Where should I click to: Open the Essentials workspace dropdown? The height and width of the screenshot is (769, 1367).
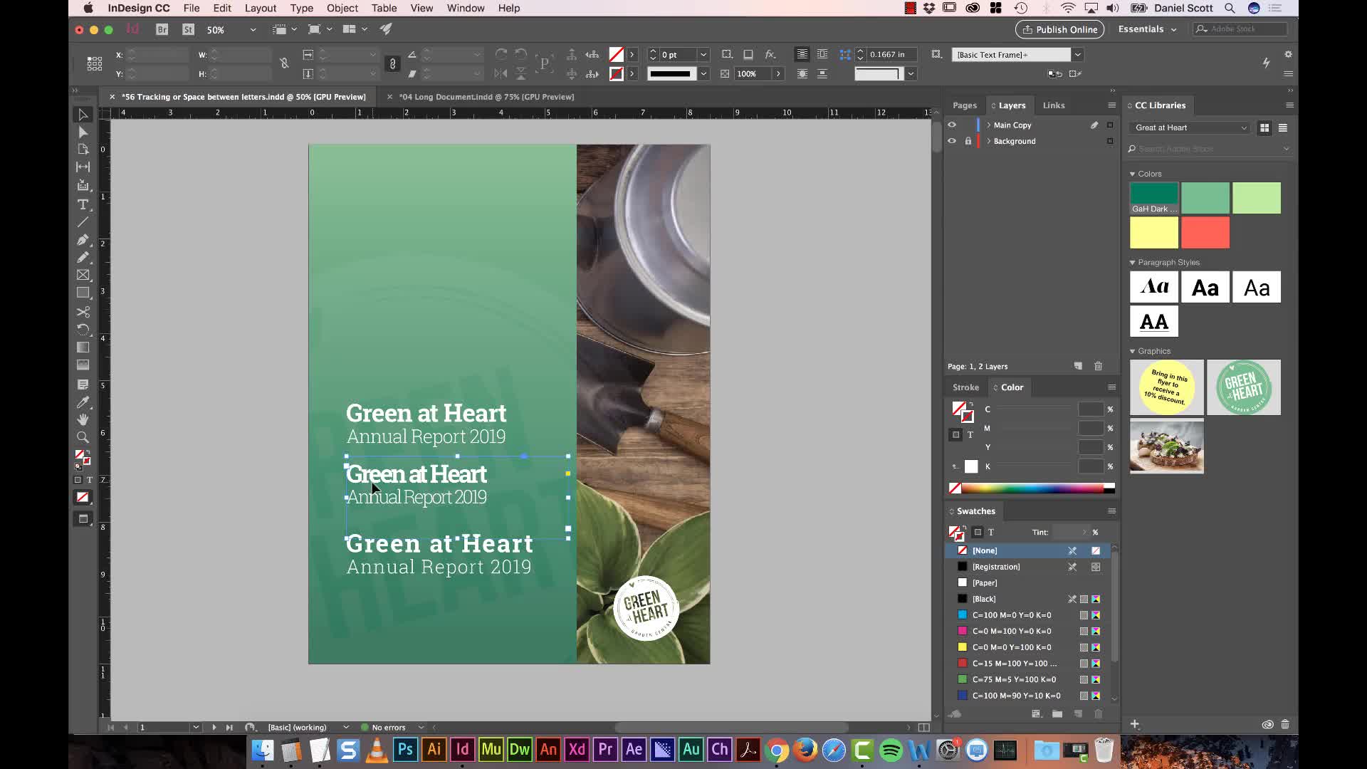[x=1147, y=29]
